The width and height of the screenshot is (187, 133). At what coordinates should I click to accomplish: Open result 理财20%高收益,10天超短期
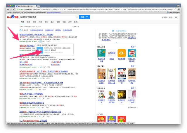coord(31,94)
